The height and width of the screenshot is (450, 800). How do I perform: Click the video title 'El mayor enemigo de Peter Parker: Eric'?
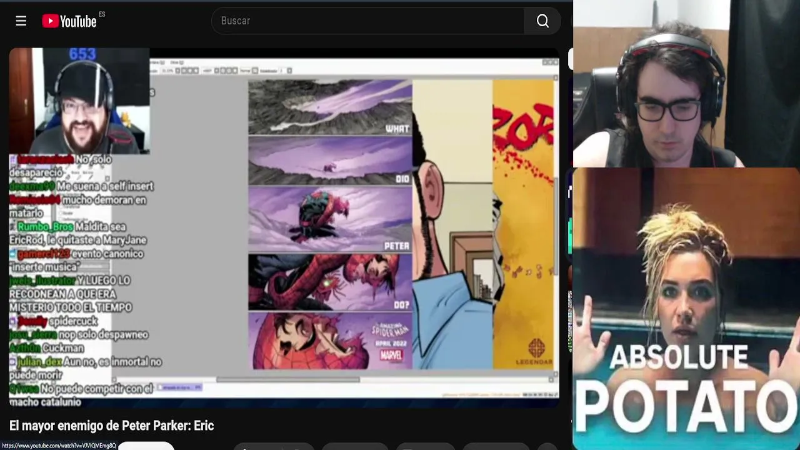[112, 426]
